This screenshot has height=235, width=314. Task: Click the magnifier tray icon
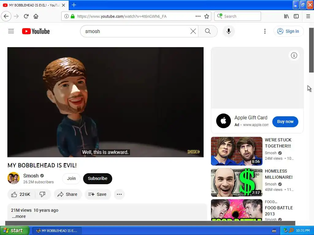click(x=291, y=231)
